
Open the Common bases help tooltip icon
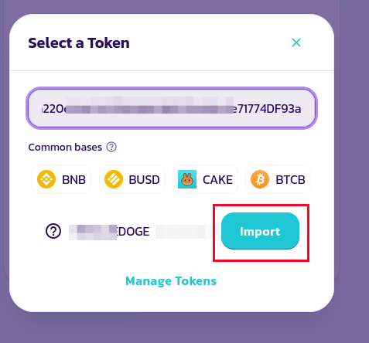click(x=111, y=147)
